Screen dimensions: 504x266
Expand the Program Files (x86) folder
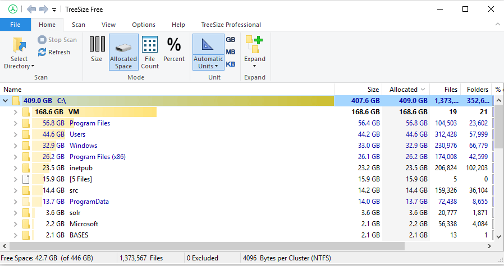click(x=15, y=157)
